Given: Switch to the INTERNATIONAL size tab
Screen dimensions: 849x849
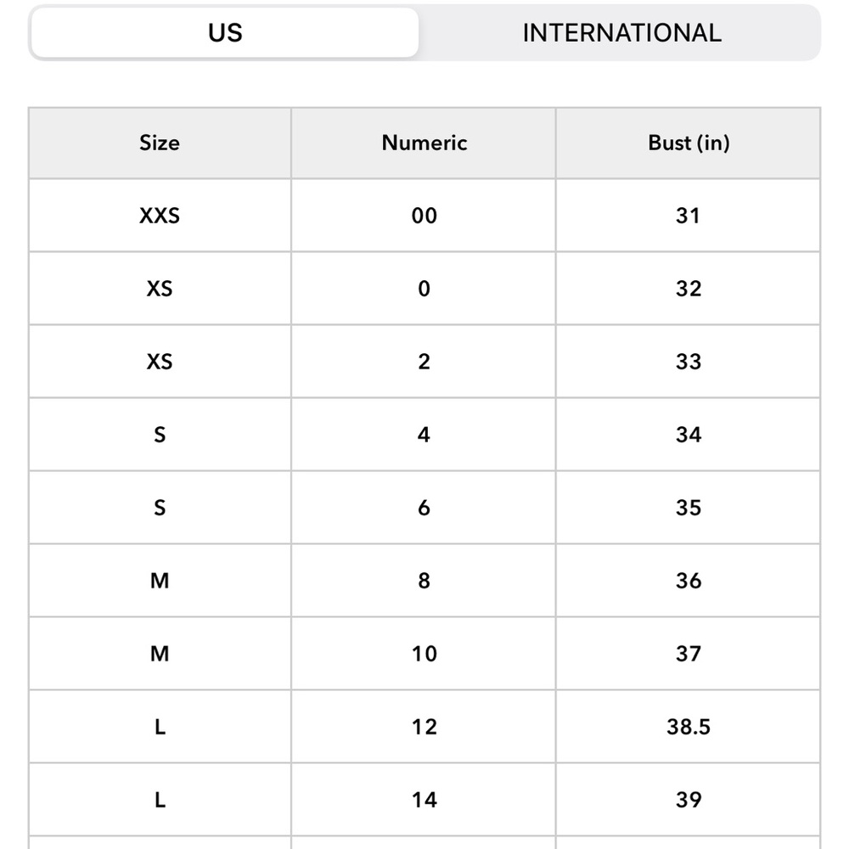Looking at the screenshot, I should tap(621, 33).
